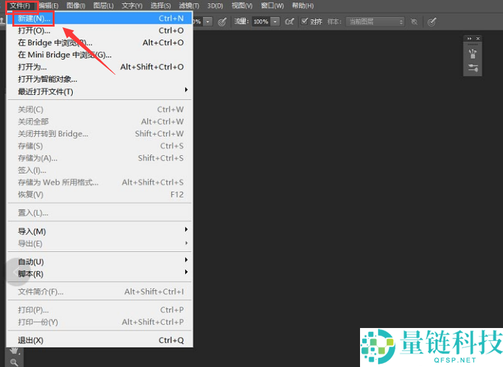The image size is (503, 367).
Task: Open the 滤镜(T) menu
Action: pos(189,6)
